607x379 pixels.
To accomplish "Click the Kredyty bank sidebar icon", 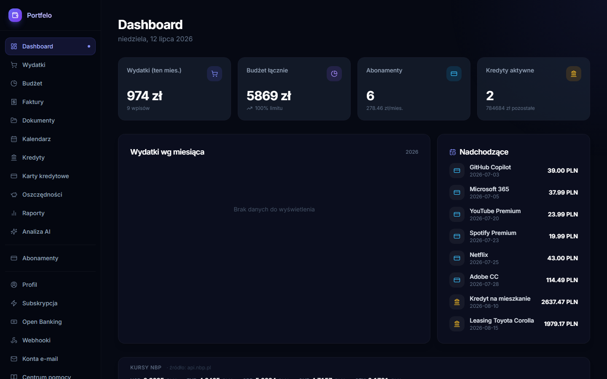I will pos(14,157).
